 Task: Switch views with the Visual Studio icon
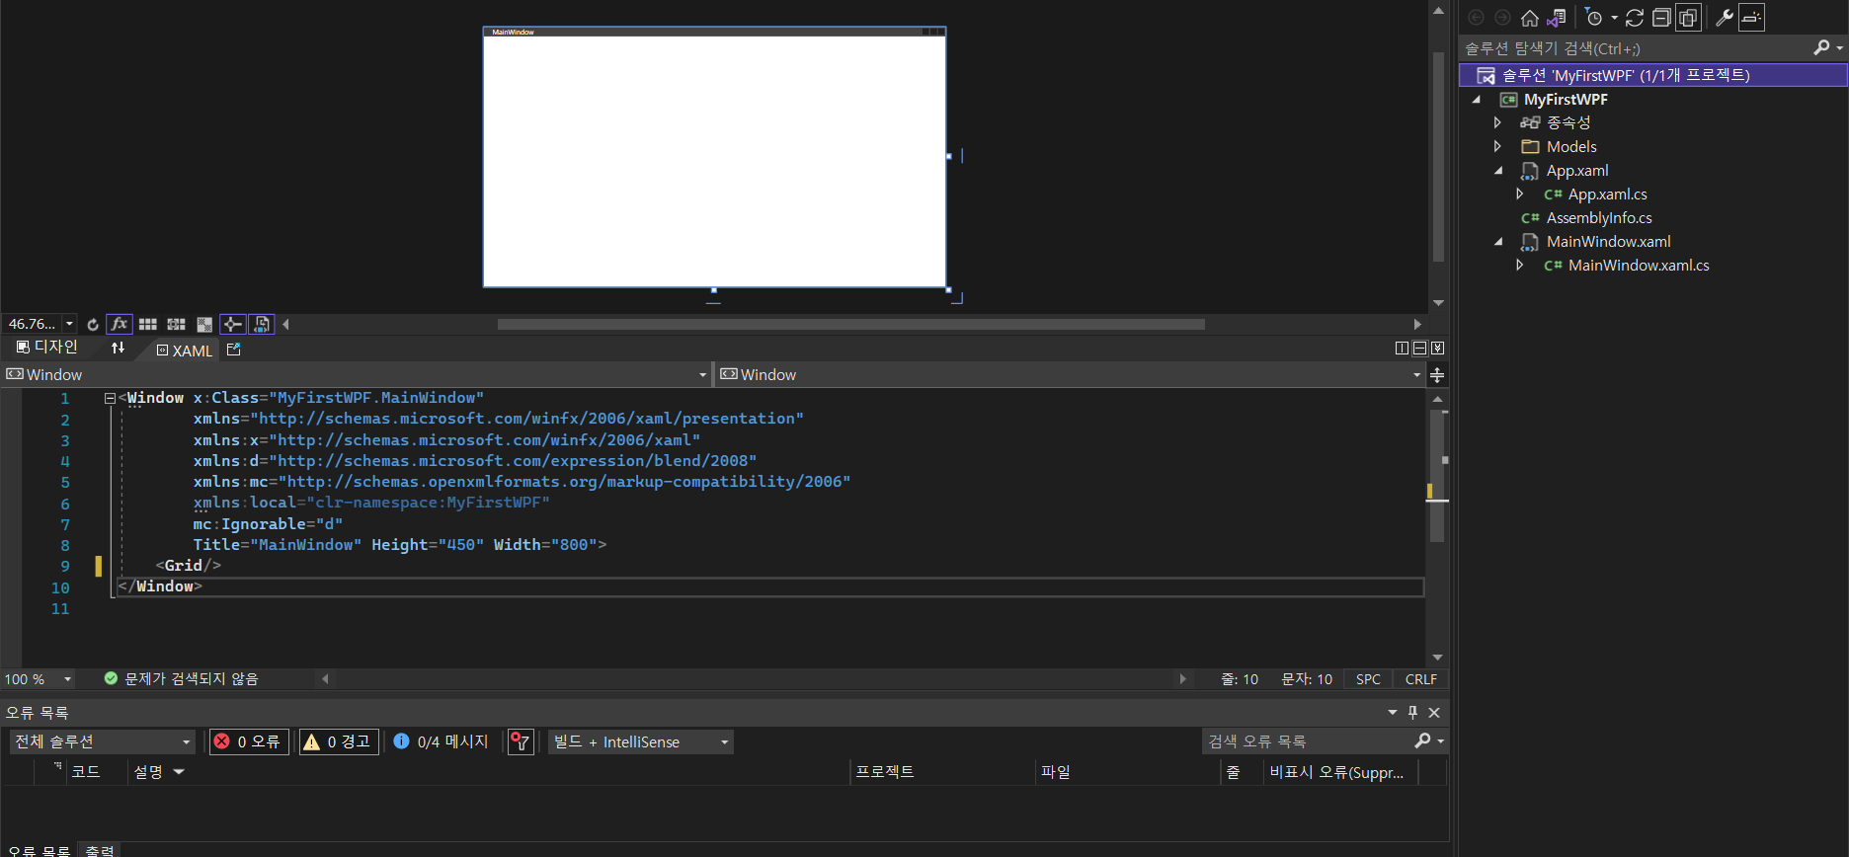click(1557, 18)
